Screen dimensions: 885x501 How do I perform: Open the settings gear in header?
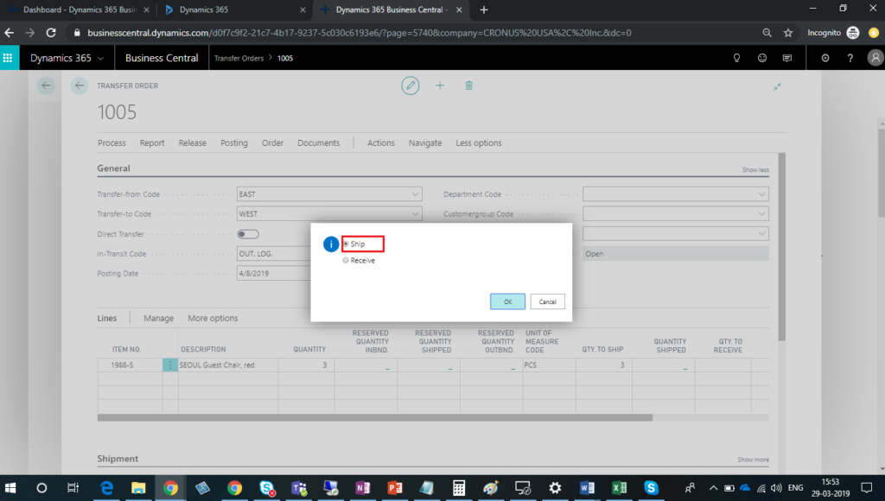point(825,58)
